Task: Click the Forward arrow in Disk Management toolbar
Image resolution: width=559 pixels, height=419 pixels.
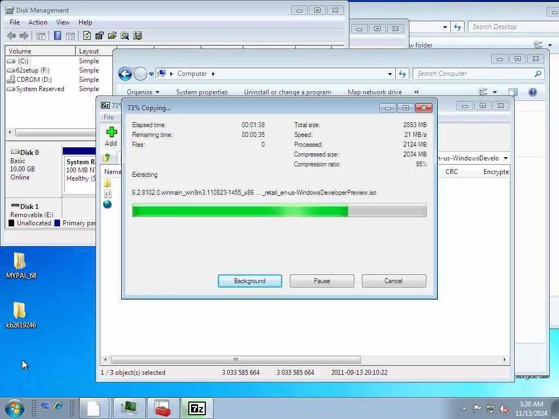Action: (24, 35)
